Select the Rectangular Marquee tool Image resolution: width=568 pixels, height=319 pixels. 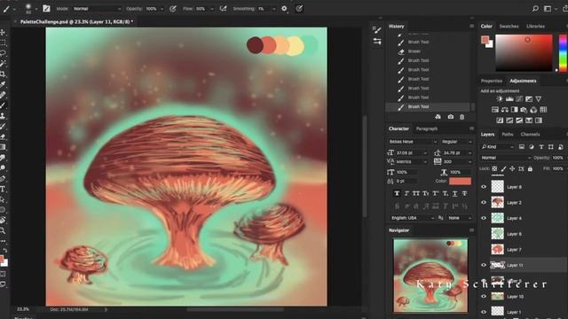pos(3,43)
